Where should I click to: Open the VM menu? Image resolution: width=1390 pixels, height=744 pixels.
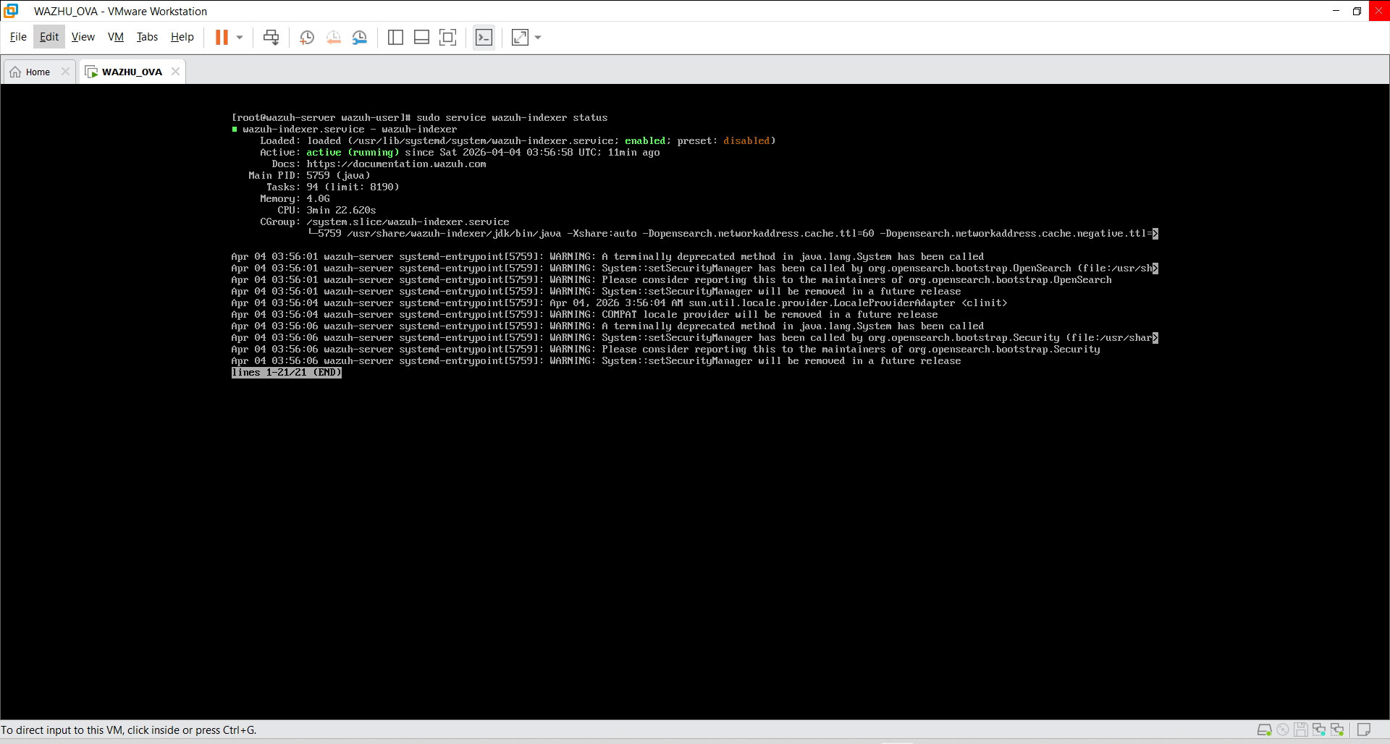click(116, 37)
